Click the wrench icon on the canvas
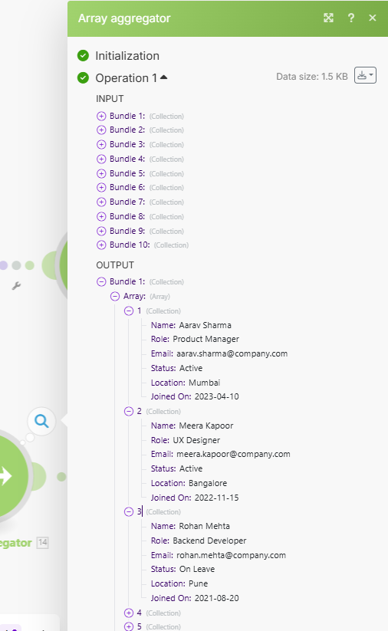Screen dimensions: 388x631 [x=16, y=286]
